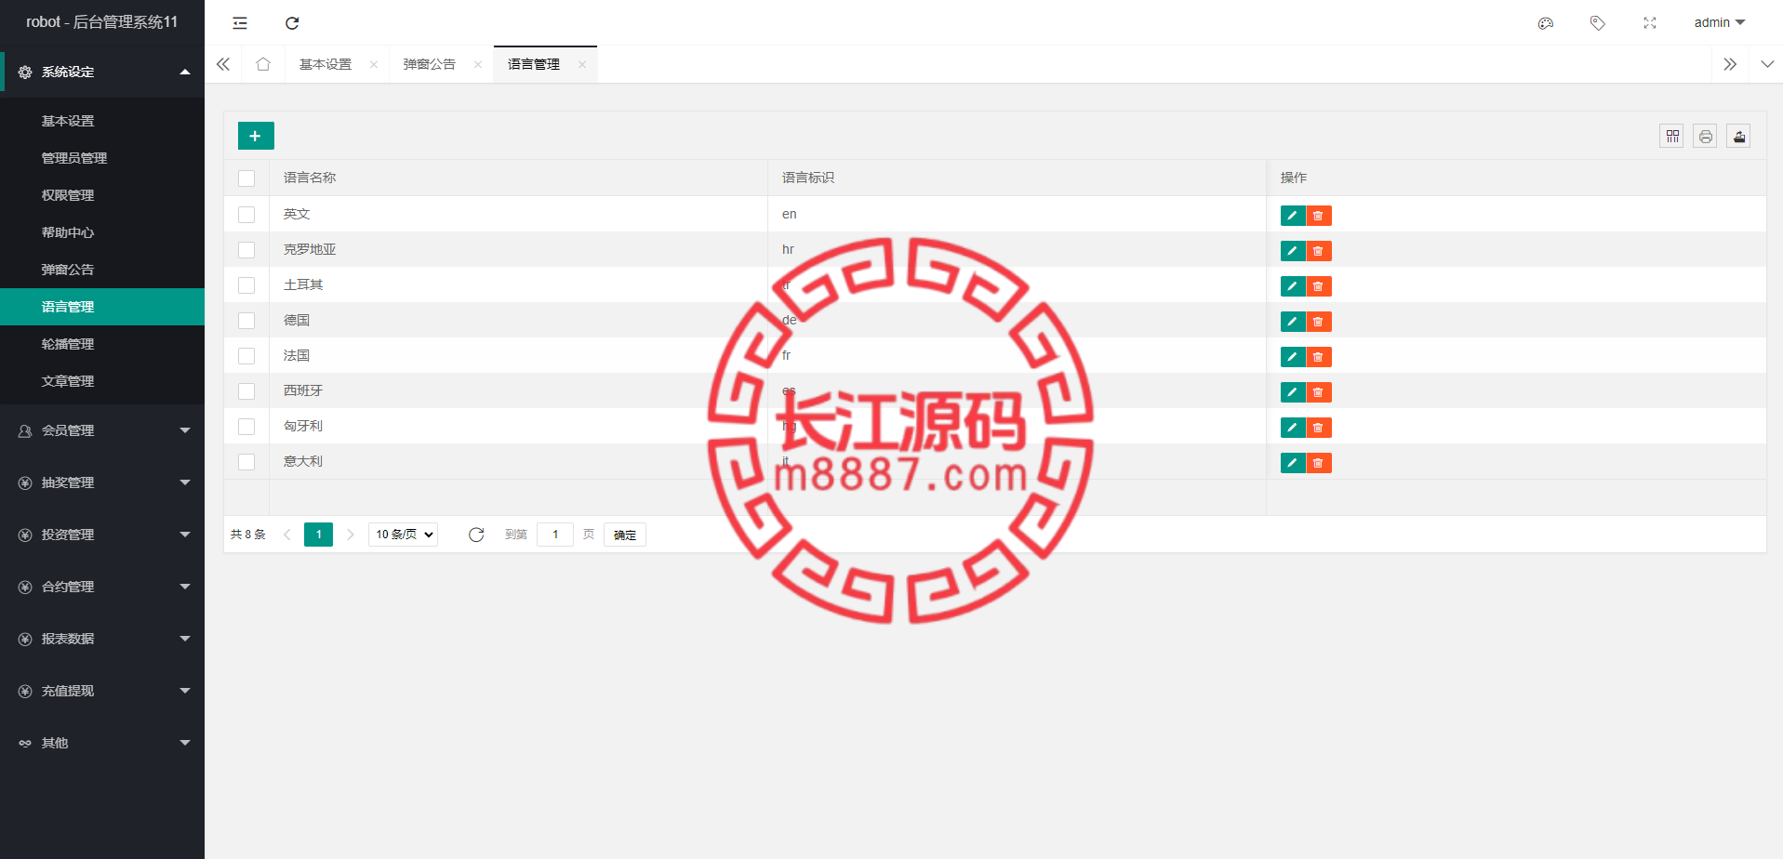Click the export table icon
1783x859 pixels.
(x=1739, y=136)
